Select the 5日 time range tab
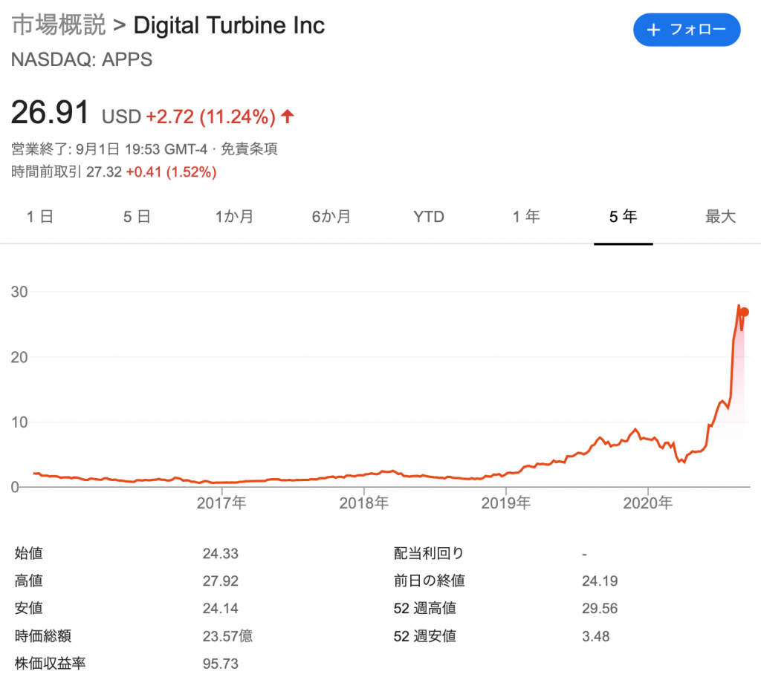This screenshot has width=761, height=680. 137,217
